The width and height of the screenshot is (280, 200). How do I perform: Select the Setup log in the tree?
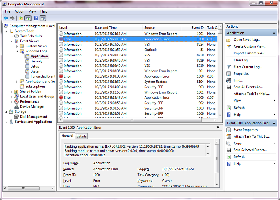pyautogui.click(x=35, y=66)
